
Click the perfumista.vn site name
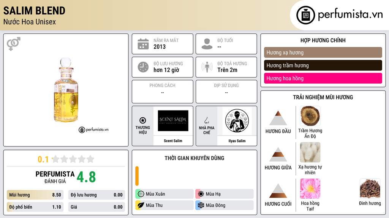(x=350, y=14)
